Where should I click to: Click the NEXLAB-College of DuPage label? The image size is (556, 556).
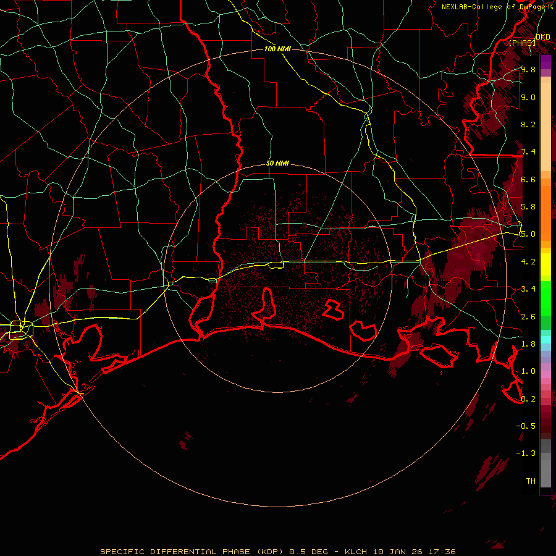[x=494, y=7]
